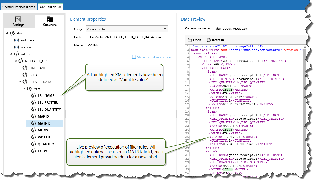This screenshot has width=317, height=184.
Task: Collapse the IT_LABEL_DATA tree node
Action: tap(20, 82)
